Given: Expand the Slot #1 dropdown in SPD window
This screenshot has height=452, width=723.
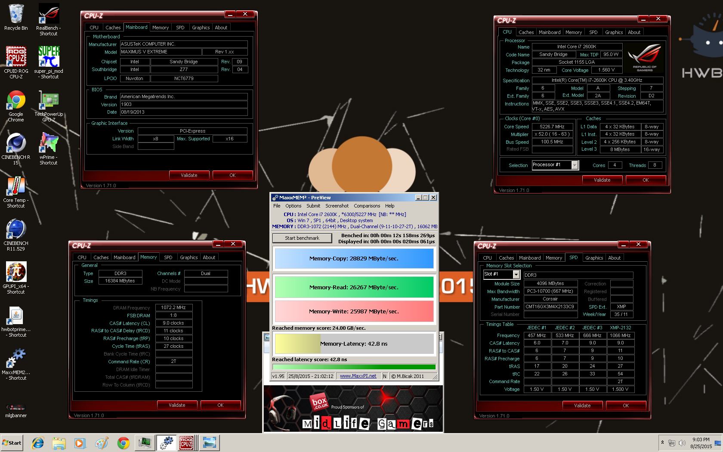Looking at the screenshot, I should click(x=516, y=275).
